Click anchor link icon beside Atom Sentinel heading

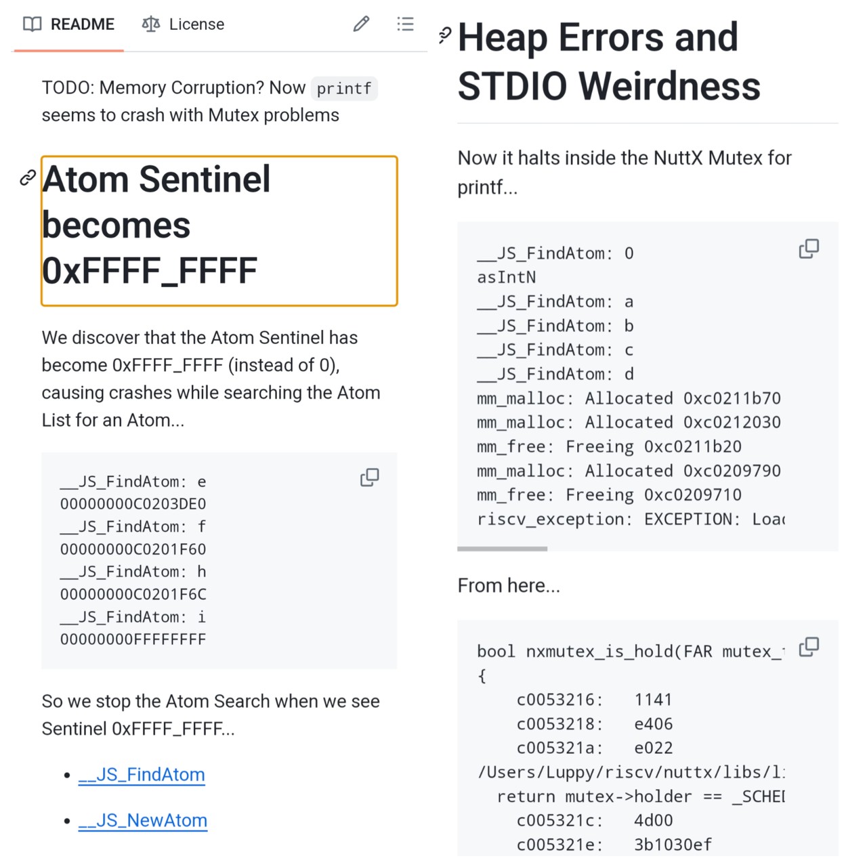coord(28,178)
